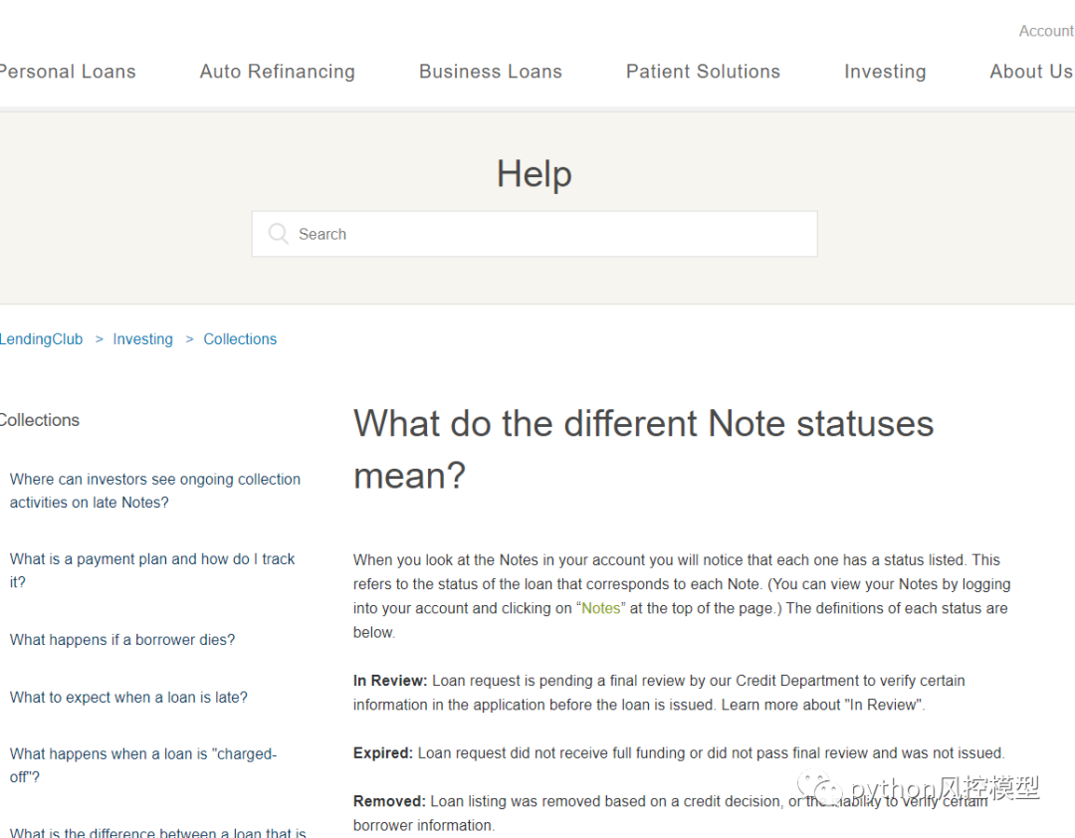Click the Account link at top

click(x=1046, y=31)
